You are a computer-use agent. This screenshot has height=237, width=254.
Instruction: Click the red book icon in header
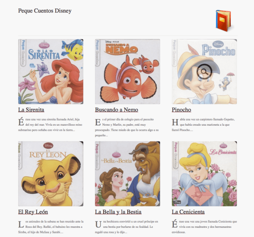pos(223,21)
